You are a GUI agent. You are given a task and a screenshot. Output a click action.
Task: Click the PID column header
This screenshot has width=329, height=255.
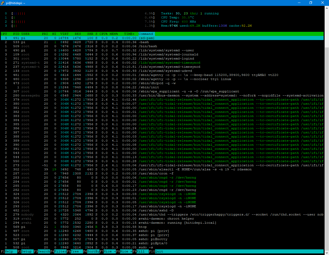[x=16, y=34]
